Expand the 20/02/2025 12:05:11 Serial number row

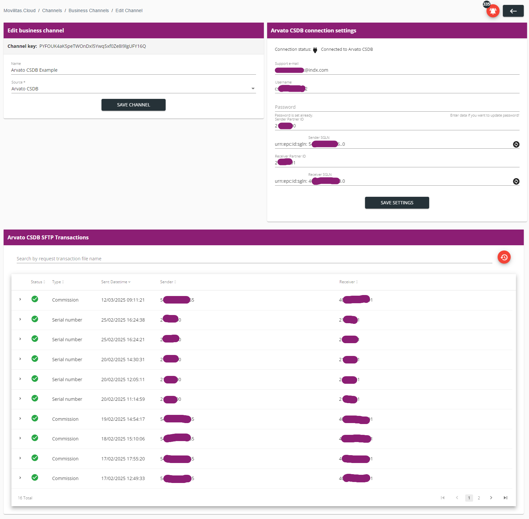(x=20, y=379)
